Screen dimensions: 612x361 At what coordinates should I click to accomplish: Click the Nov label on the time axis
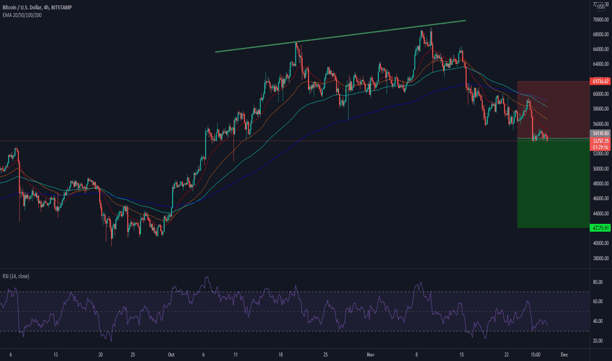(370, 354)
